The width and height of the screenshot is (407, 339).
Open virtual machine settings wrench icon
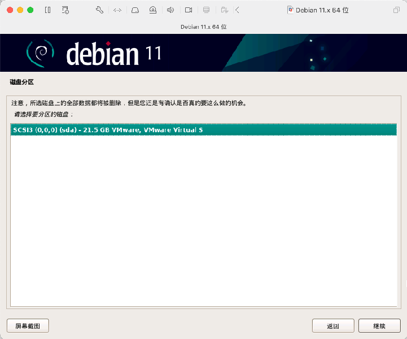tap(99, 10)
